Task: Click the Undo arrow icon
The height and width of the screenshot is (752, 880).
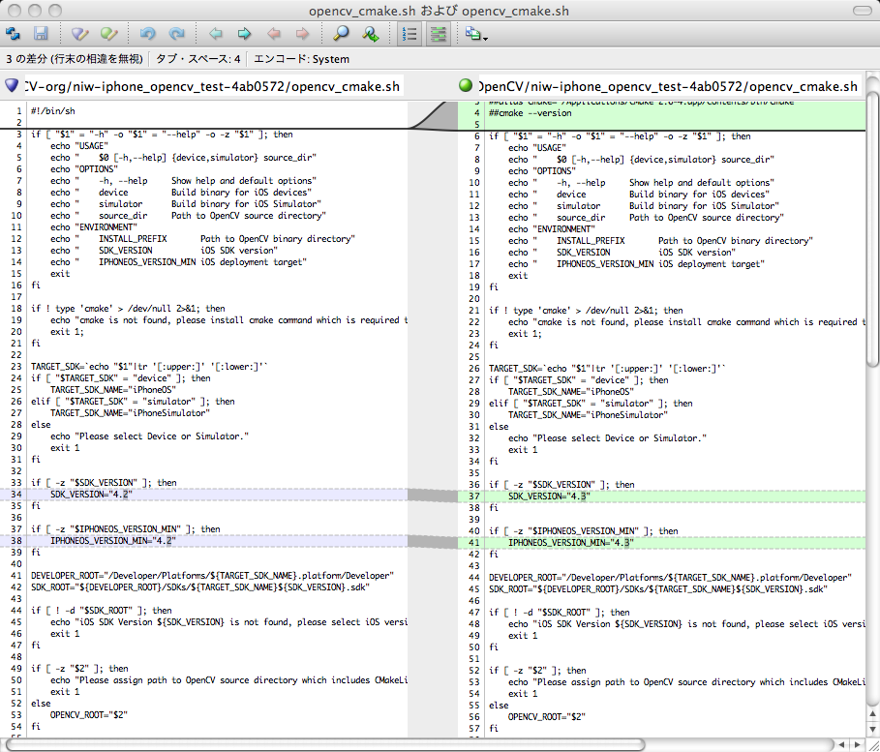Action: pos(147,34)
